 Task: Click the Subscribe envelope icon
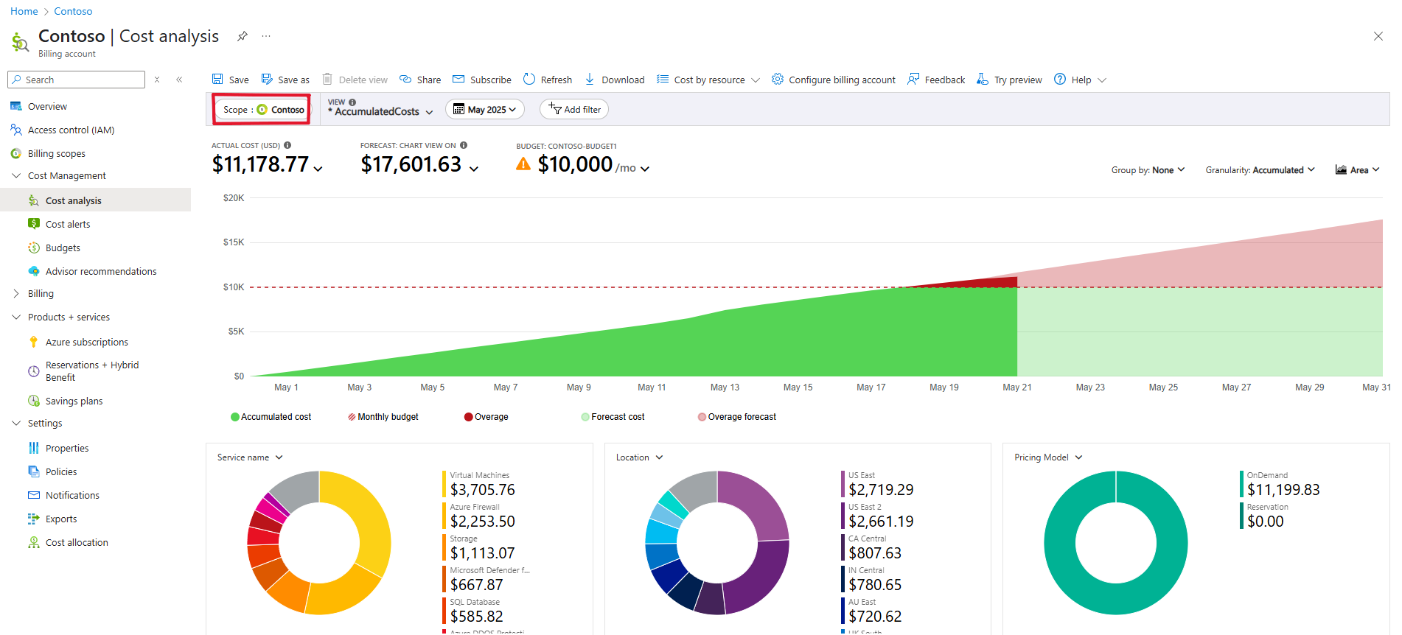(x=458, y=80)
